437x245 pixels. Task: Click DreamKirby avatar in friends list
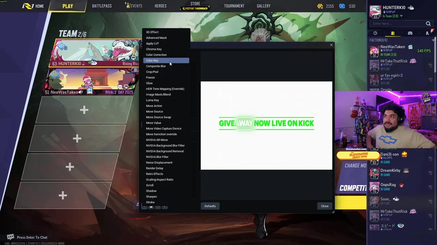point(375,173)
